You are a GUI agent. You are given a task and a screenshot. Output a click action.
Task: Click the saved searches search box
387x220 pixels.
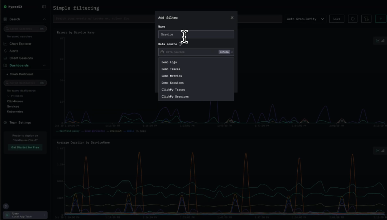tap(25, 29)
